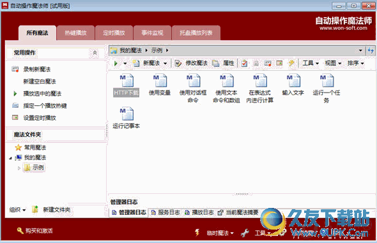Switch to the 托盘播放列表 tab
This screenshot has height=243, width=377.
(196, 33)
